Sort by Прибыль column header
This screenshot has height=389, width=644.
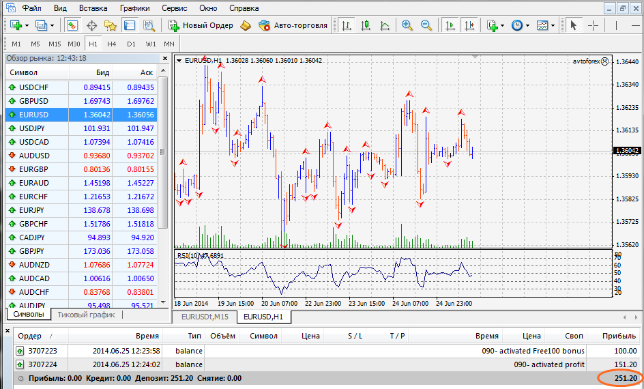tap(615, 336)
